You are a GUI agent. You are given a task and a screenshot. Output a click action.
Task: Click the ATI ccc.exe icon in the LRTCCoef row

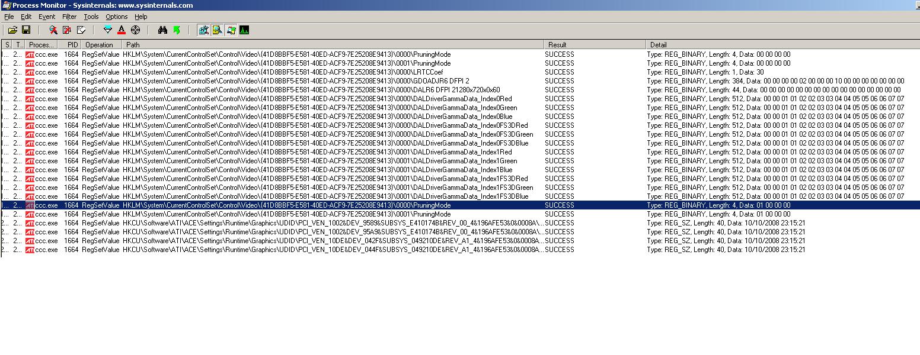pyautogui.click(x=30, y=72)
